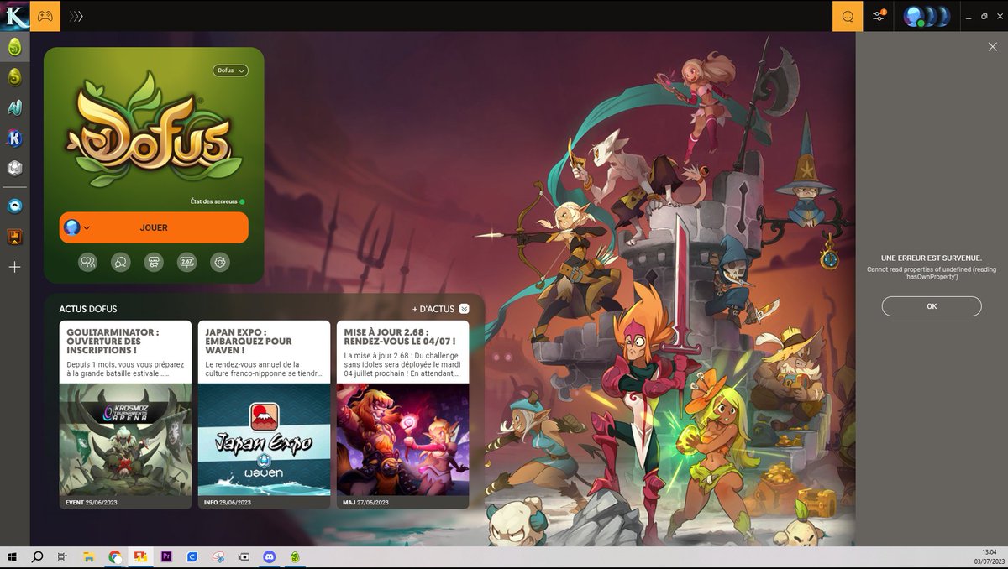The width and height of the screenshot is (1008, 569).
Task: Click the triple chevron arrows in top bar
Action: pyautogui.click(x=76, y=16)
